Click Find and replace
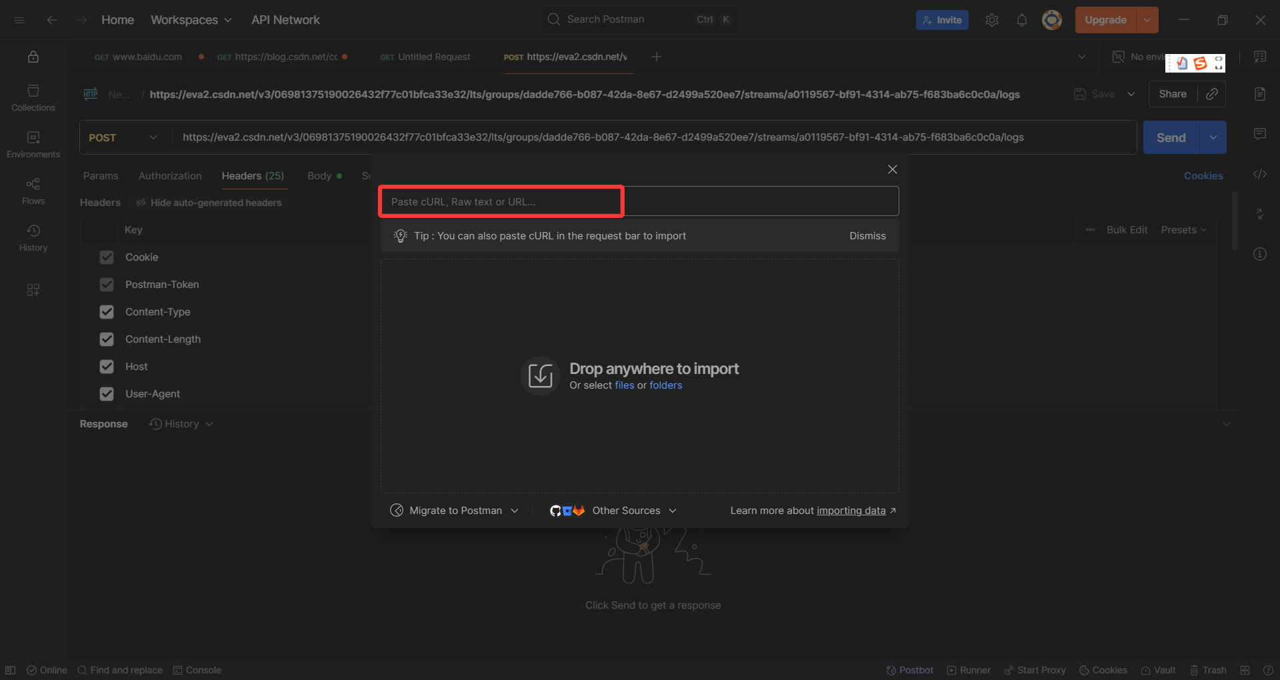Image resolution: width=1280 pixels, height=680 pixels. (120, 670)
